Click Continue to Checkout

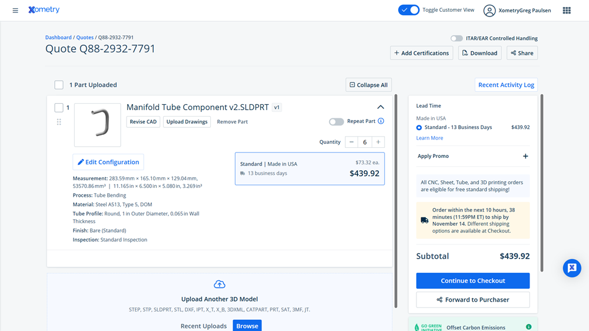tap(472, 281)
